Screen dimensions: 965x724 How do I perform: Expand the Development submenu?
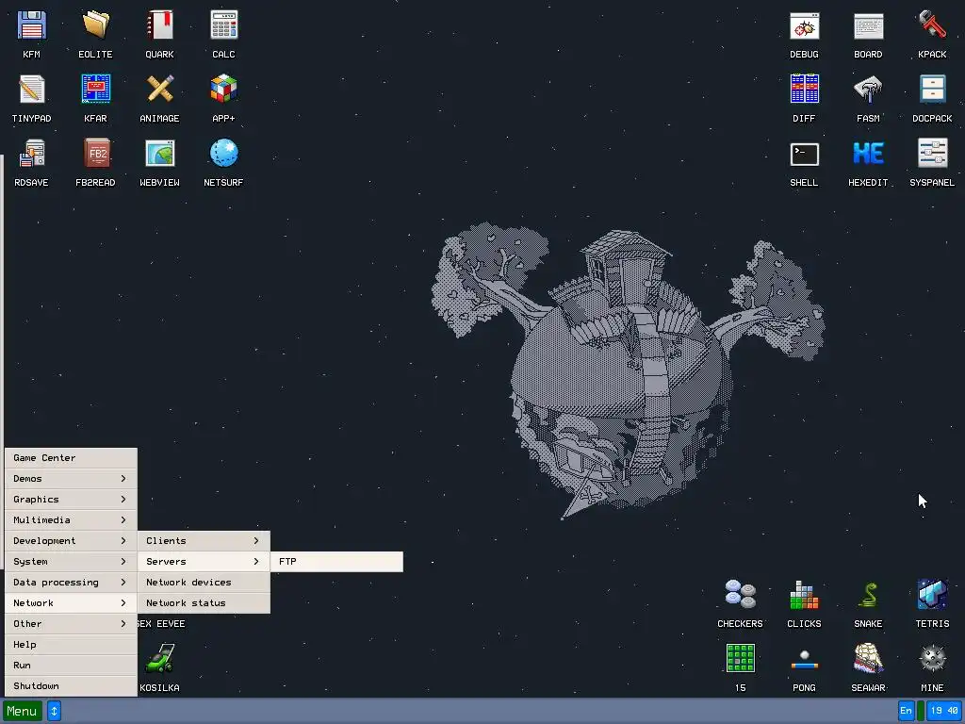(x=71, y=540)
